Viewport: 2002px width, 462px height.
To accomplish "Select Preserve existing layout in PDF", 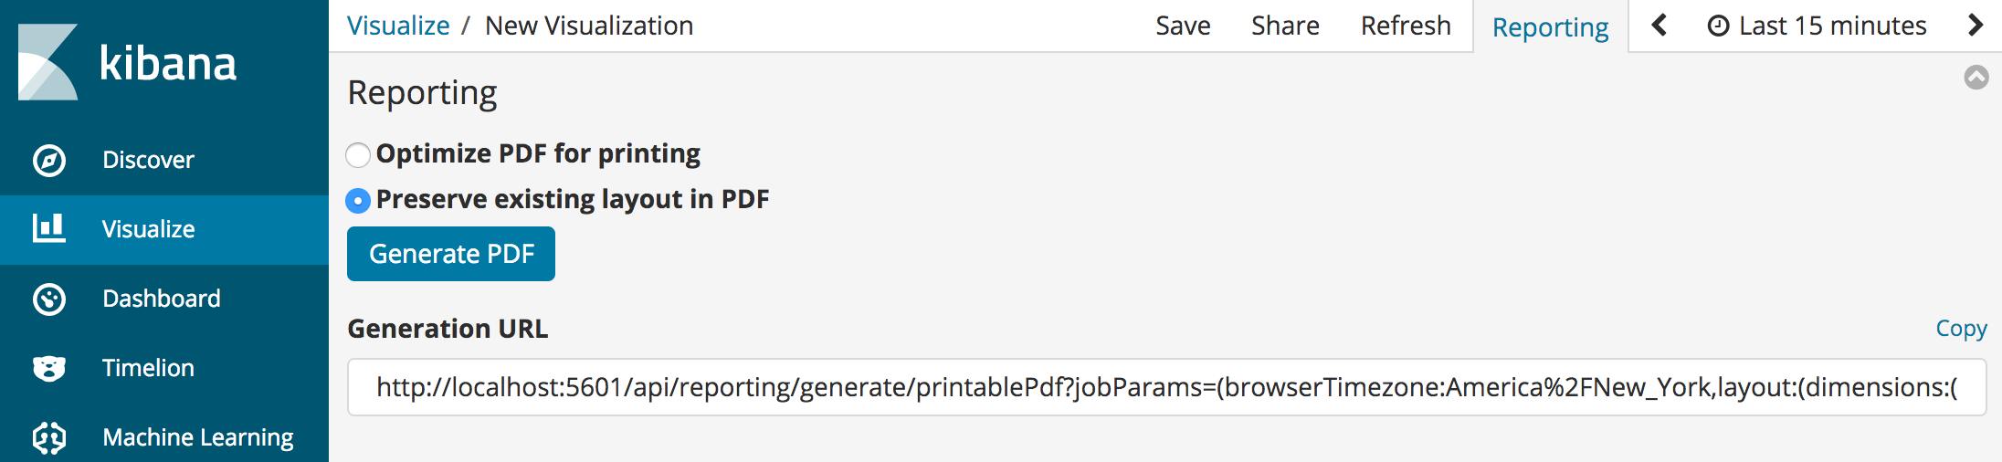I will click(358, 201).
